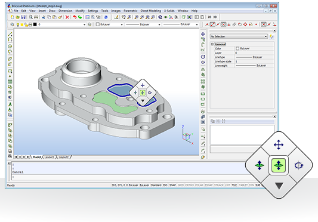Select the Model tab

click(36, 157)
